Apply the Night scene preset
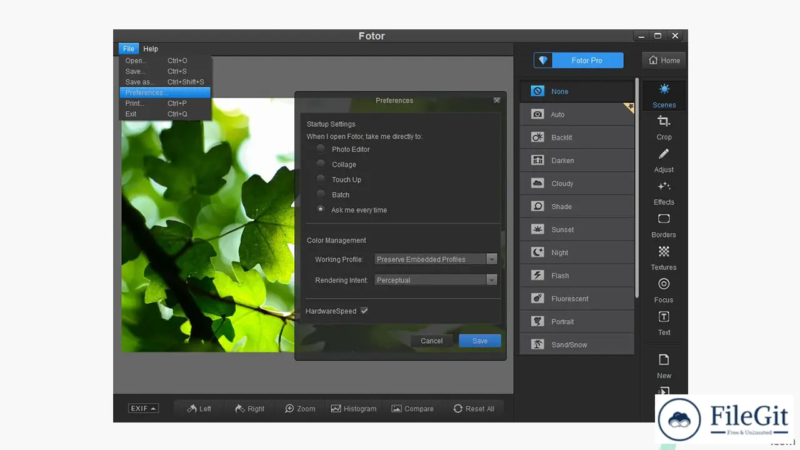Image resolution: width=800 pixels, height=450 pixels. point(577,252)
